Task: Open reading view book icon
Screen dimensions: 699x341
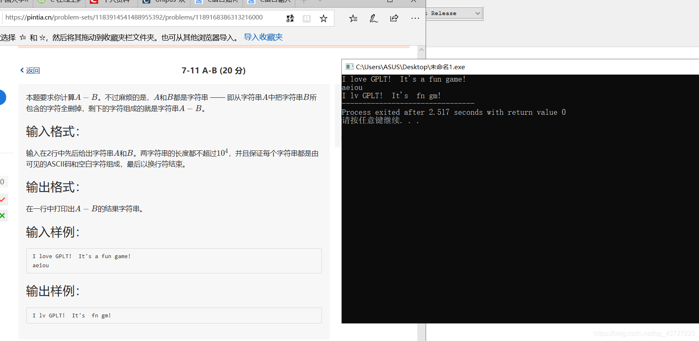Action: point(307,18)
